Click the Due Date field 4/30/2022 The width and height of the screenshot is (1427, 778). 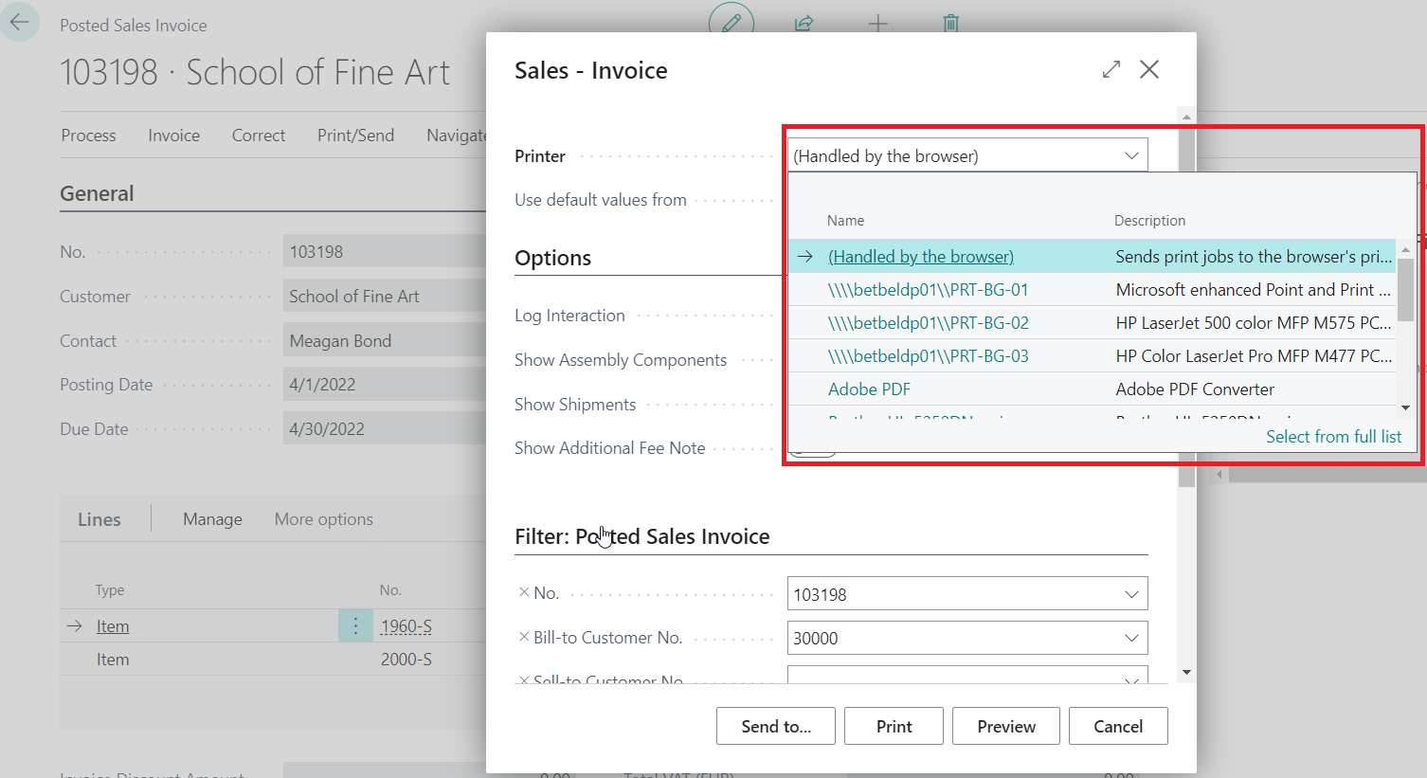coord(385,429)
